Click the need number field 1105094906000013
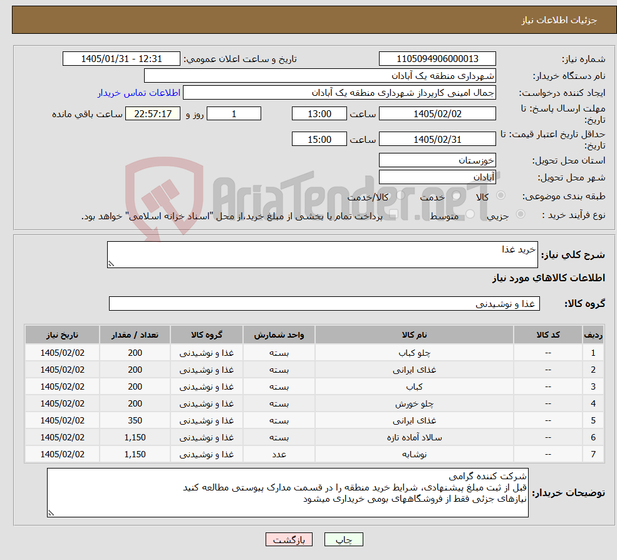Viewport: 617px width, 560px height. pyautogui.click(x=437, y=59)
